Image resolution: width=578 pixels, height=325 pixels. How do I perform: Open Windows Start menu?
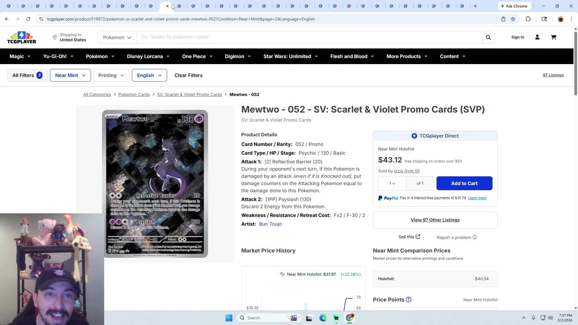229,318
